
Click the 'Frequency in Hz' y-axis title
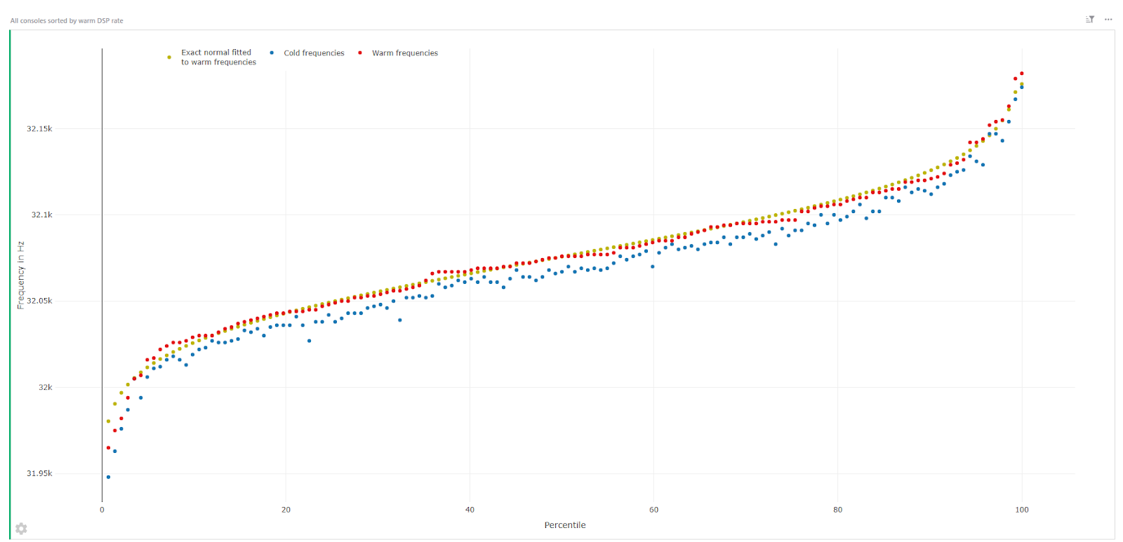click(21, 275)
